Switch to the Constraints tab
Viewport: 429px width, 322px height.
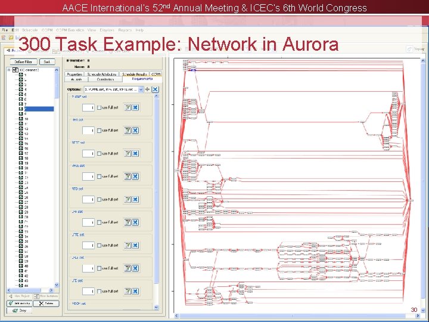105,79
